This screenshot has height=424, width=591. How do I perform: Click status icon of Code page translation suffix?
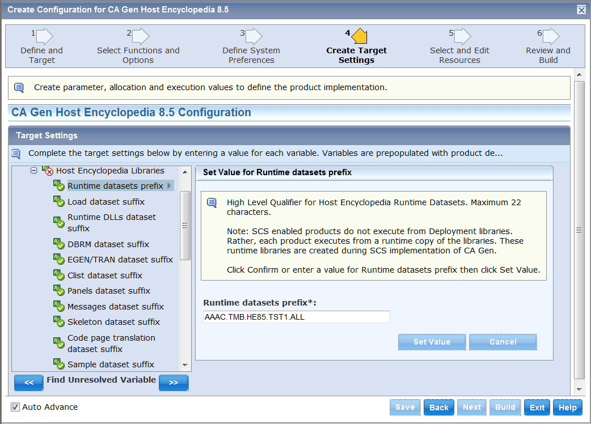(x=59, y=343)
